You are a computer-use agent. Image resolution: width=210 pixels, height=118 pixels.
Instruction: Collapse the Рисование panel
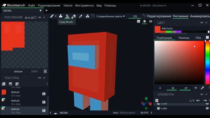[44, 17]
